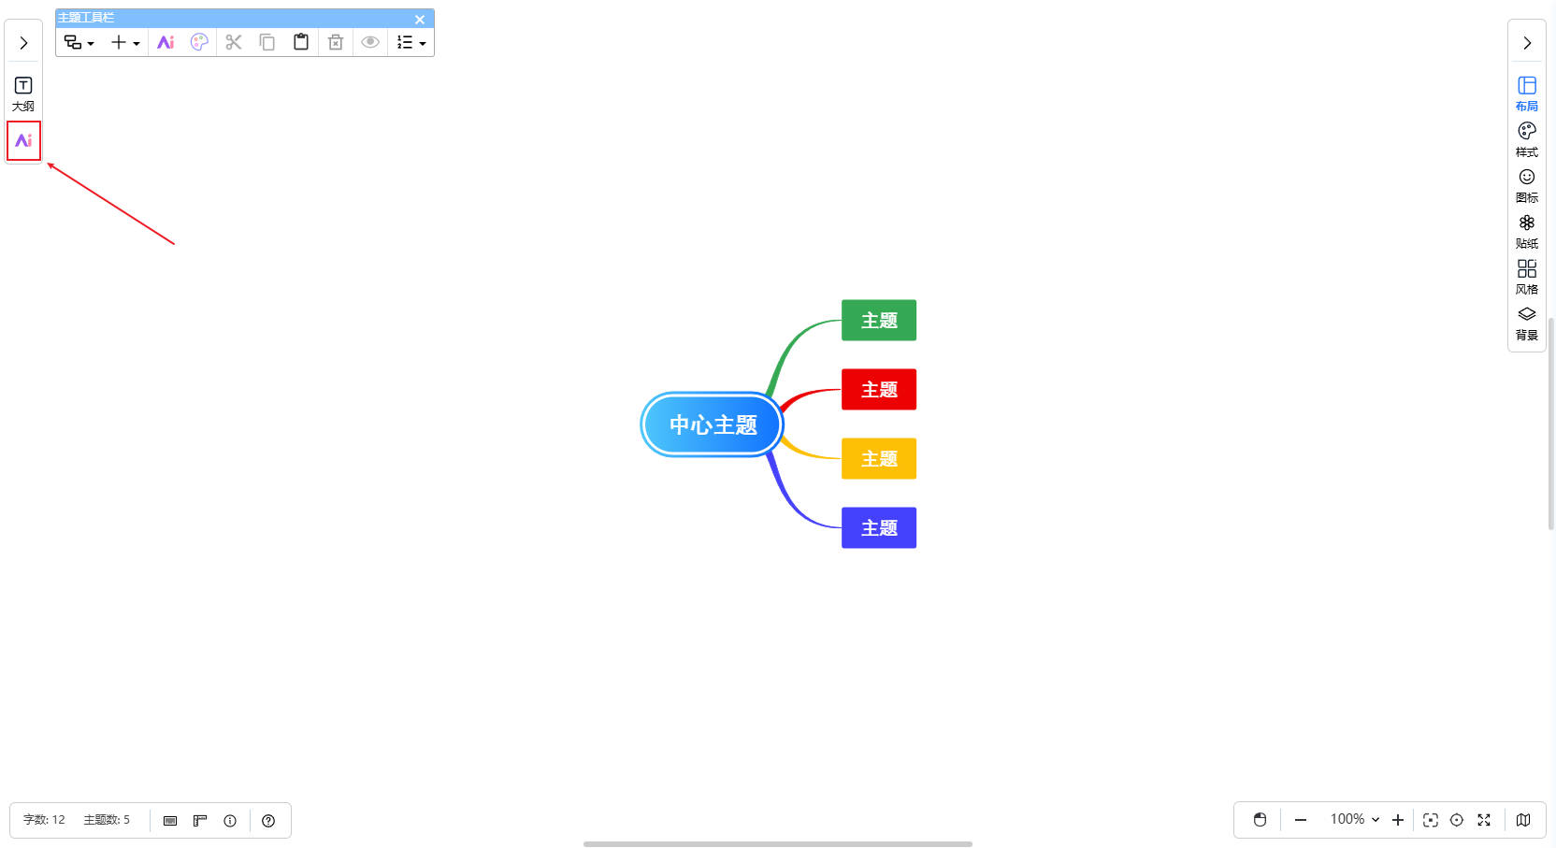The image size is (1556, 848).
Task: Expand the 100% zoom level dropdown
Action: coord(1355,819)
